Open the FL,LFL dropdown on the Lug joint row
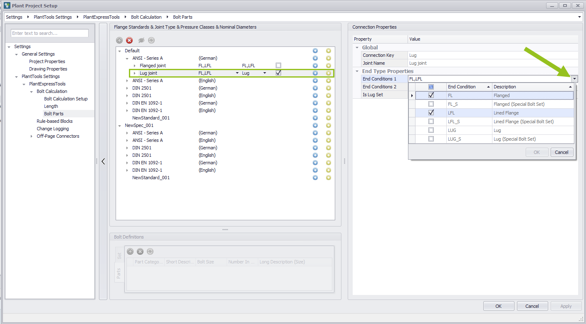This screenshot has width=586, height=324. coord(237,73)
